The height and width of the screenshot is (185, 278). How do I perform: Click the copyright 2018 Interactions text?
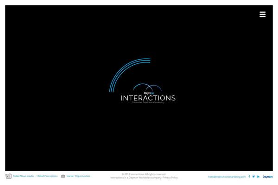tap(144, 174)
